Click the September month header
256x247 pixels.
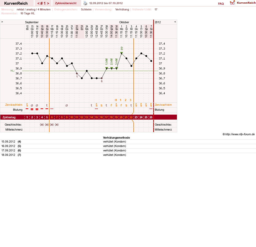[32, 22]
